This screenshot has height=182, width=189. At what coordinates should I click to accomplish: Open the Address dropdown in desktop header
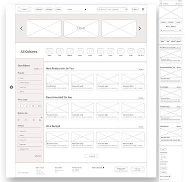(77, 10)
